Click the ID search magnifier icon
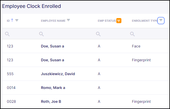 pyautogui.click(x=7, y=34)
